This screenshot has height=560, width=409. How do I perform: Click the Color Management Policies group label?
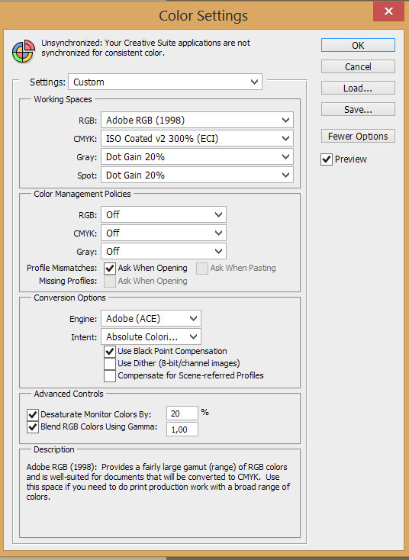(82, 194)
